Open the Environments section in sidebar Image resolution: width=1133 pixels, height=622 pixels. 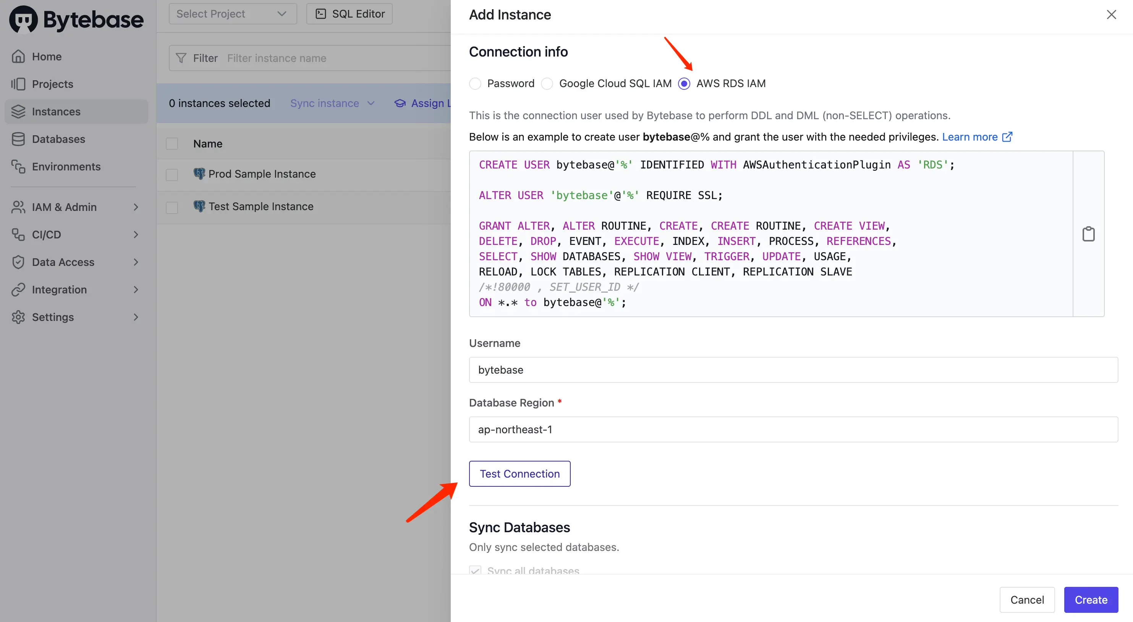pyautogui.click(x=66, y=167)
